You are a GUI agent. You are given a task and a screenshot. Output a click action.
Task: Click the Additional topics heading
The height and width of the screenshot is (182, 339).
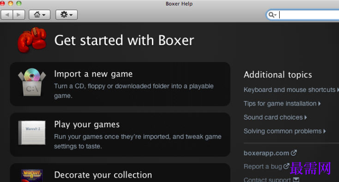(x=278, y=75)
